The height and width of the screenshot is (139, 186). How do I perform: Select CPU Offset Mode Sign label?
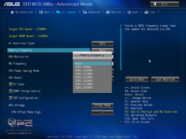pyautogui.click(x=26, y=112)
